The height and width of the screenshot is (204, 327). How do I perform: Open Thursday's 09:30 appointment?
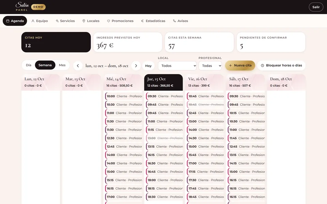[x=164, y=96]
